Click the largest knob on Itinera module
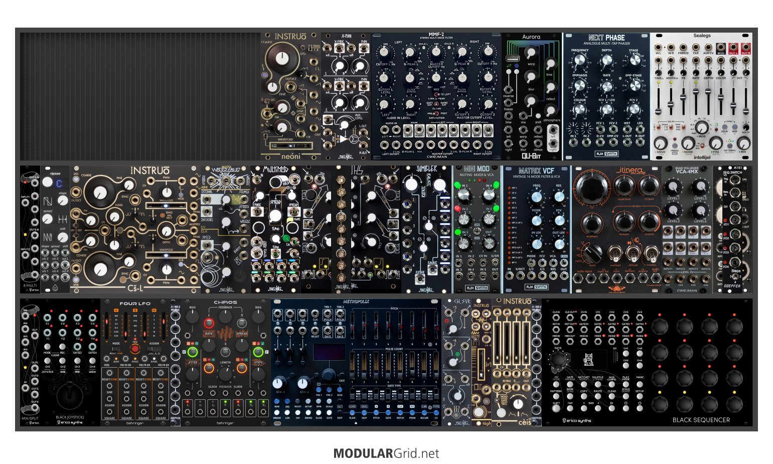Viewport: 773px width, 464px height. pyautogui.click(x=592, y=189)
